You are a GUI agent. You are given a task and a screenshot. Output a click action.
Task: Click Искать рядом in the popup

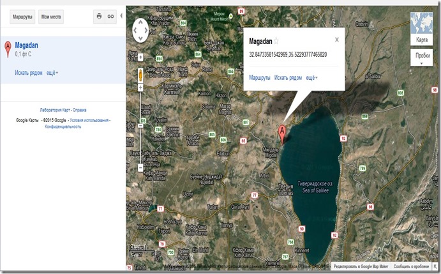click(288, 78)
